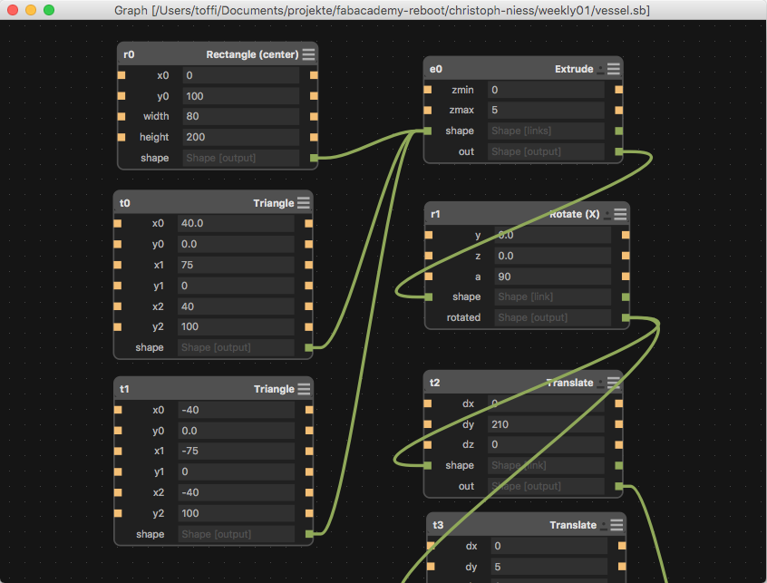Edit r0 y0 field showing 100
Image resolution: width=767 pixels, height=583 pixels.
(x=241, y=96)
